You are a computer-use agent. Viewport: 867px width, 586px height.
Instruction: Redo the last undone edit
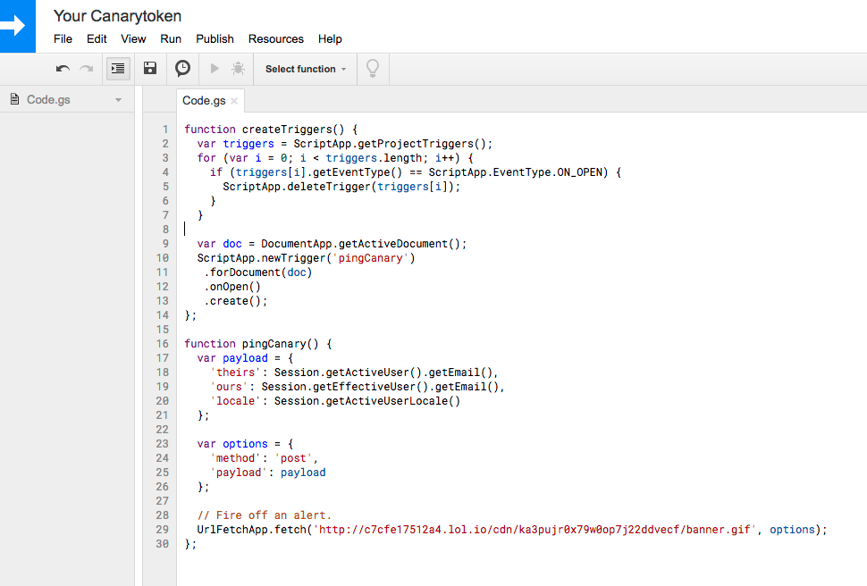point(87,69)
